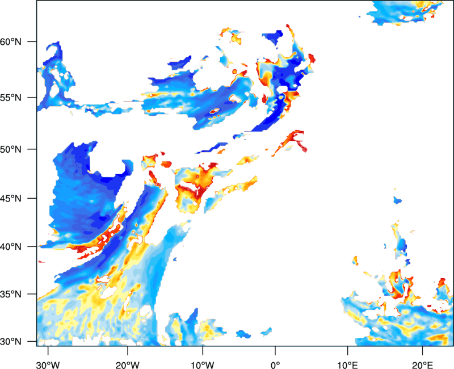Click the 10°E longitude label
This screenshot has width=454, height=369.
coord(347,365)
